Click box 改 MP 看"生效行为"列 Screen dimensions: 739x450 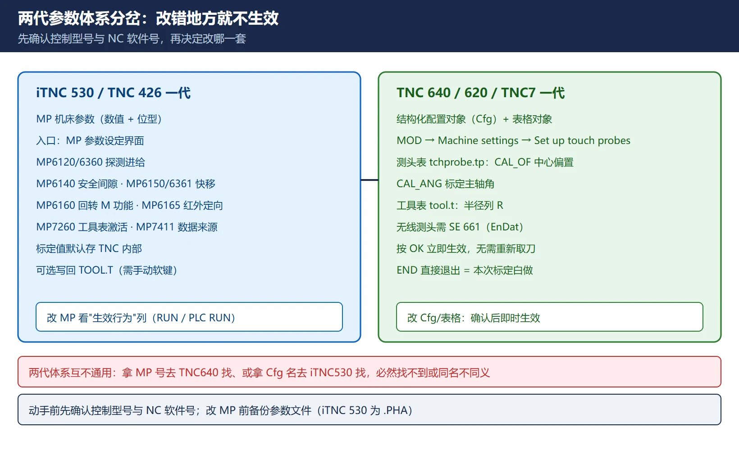(x=189, y=317)
